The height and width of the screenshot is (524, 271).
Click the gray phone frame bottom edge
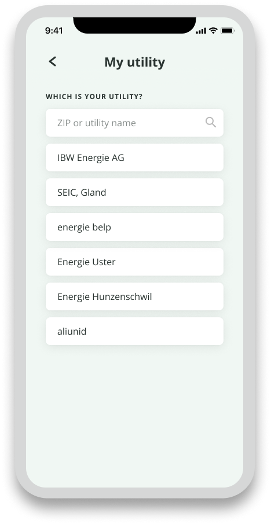(135, 493)
